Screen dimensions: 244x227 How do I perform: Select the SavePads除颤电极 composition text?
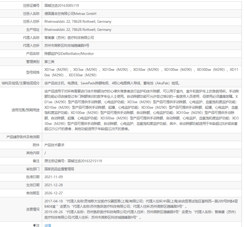click(x=112, y=83)
